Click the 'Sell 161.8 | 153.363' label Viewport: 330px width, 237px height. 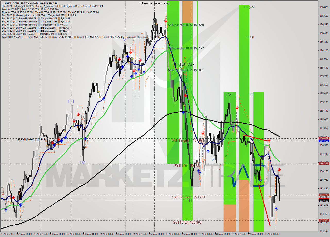point(187,222)
